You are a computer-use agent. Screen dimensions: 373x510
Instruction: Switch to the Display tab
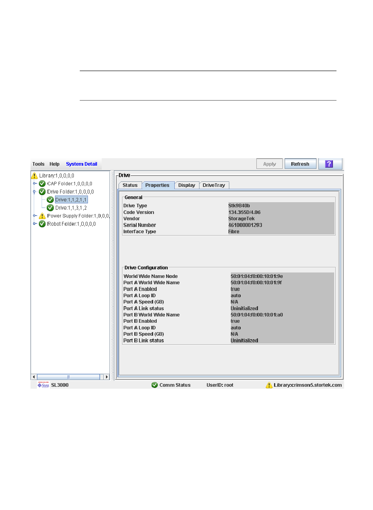(187, 185)
